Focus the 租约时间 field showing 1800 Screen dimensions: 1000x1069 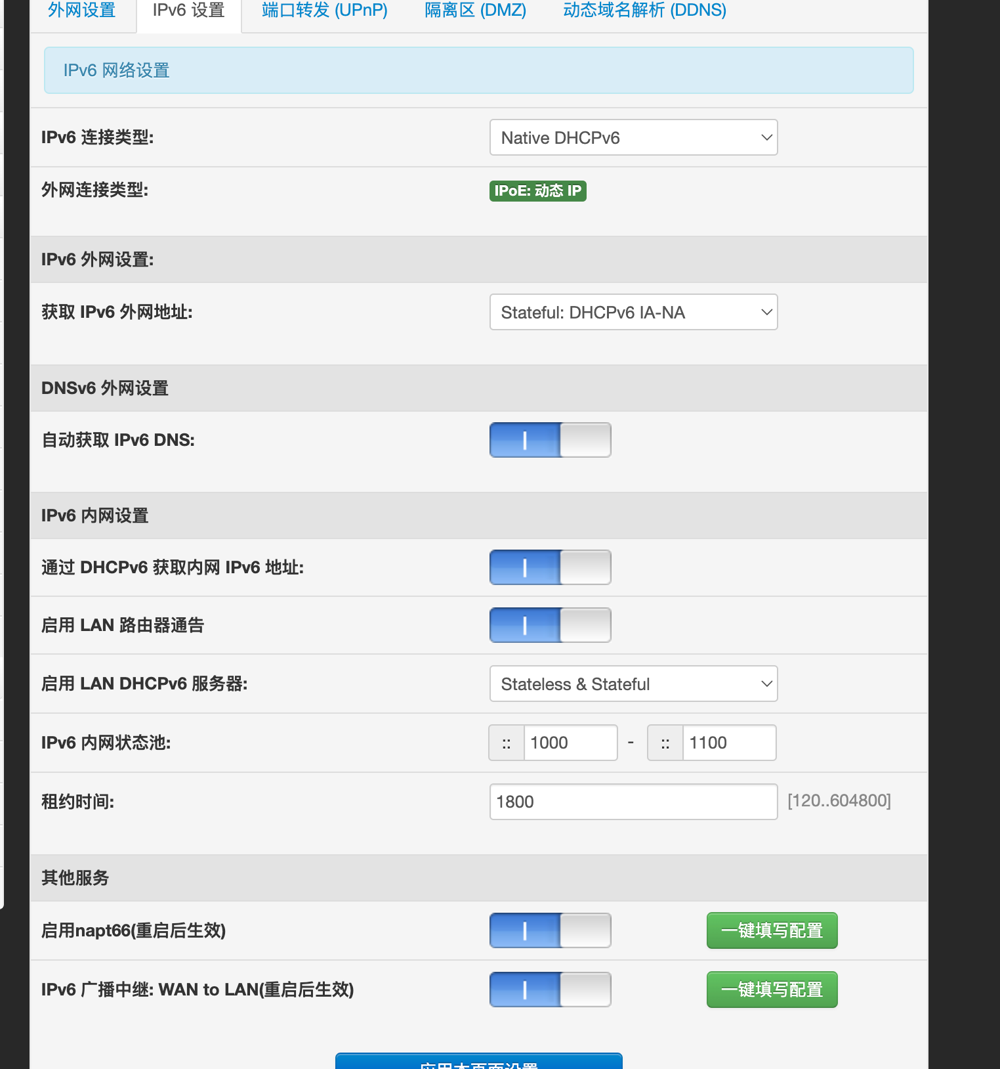click(633, 802)
